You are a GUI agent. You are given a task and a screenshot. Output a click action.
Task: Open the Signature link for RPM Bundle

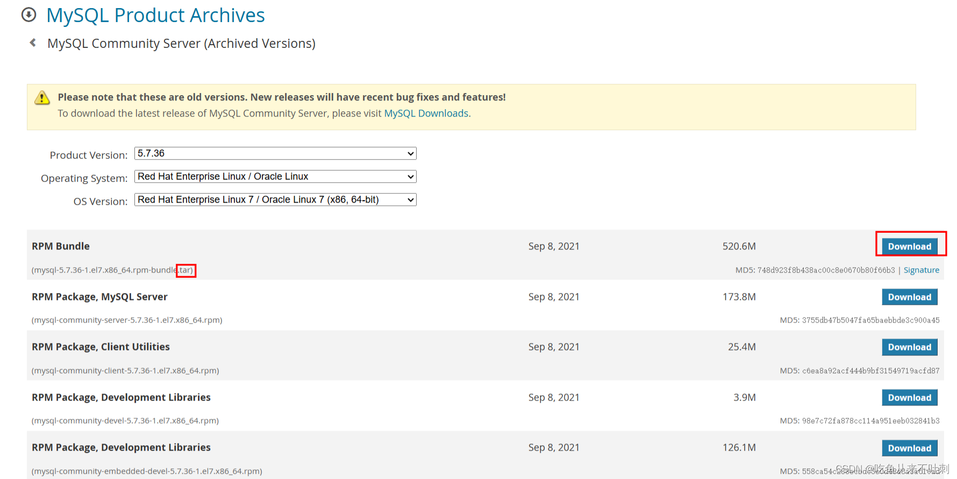(x=922, y=270)
